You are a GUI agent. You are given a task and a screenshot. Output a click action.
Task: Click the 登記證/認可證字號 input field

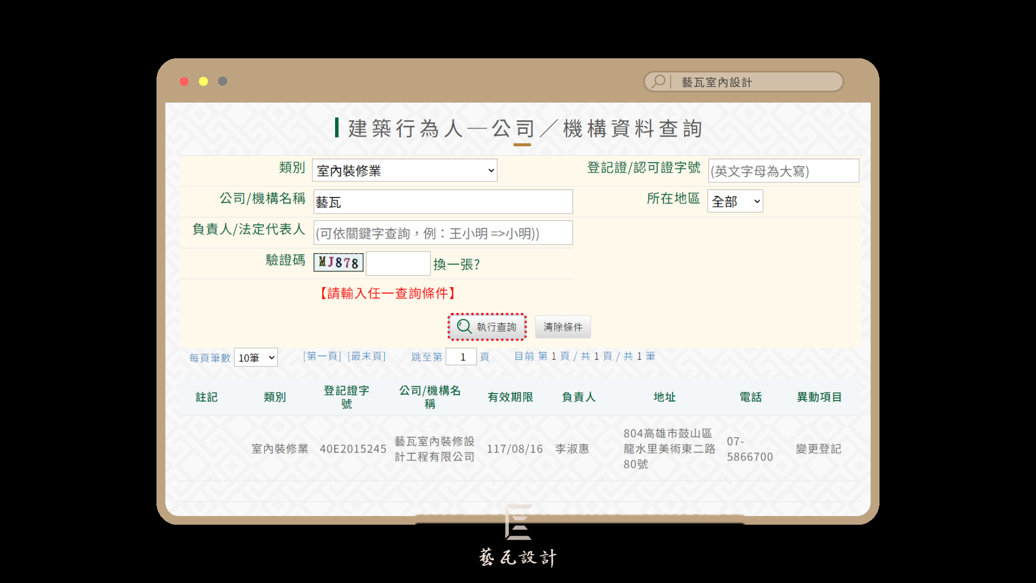783,171
